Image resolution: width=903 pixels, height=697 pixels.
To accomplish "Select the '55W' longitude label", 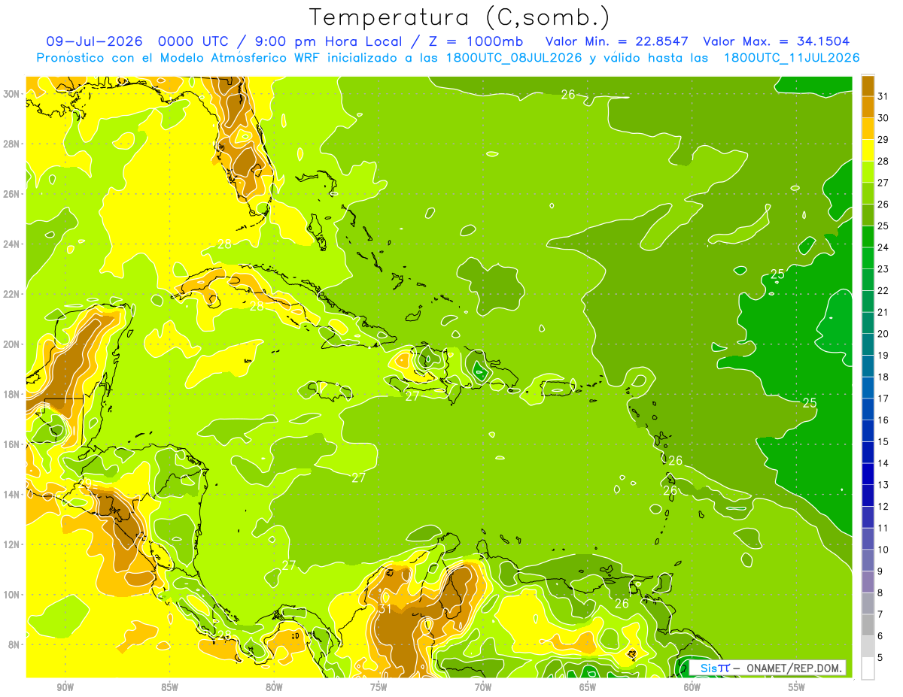I will click(x=797, y=687).
